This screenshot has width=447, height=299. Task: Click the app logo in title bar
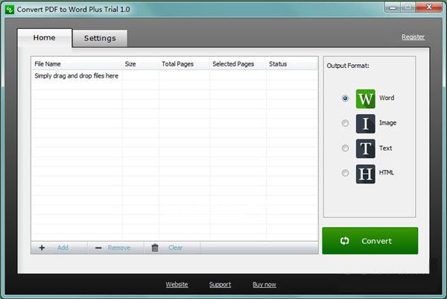click(x=10, y=10)
